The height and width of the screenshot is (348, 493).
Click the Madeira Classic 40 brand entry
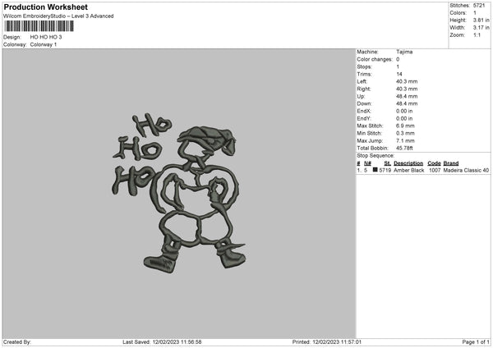point(466,170)
